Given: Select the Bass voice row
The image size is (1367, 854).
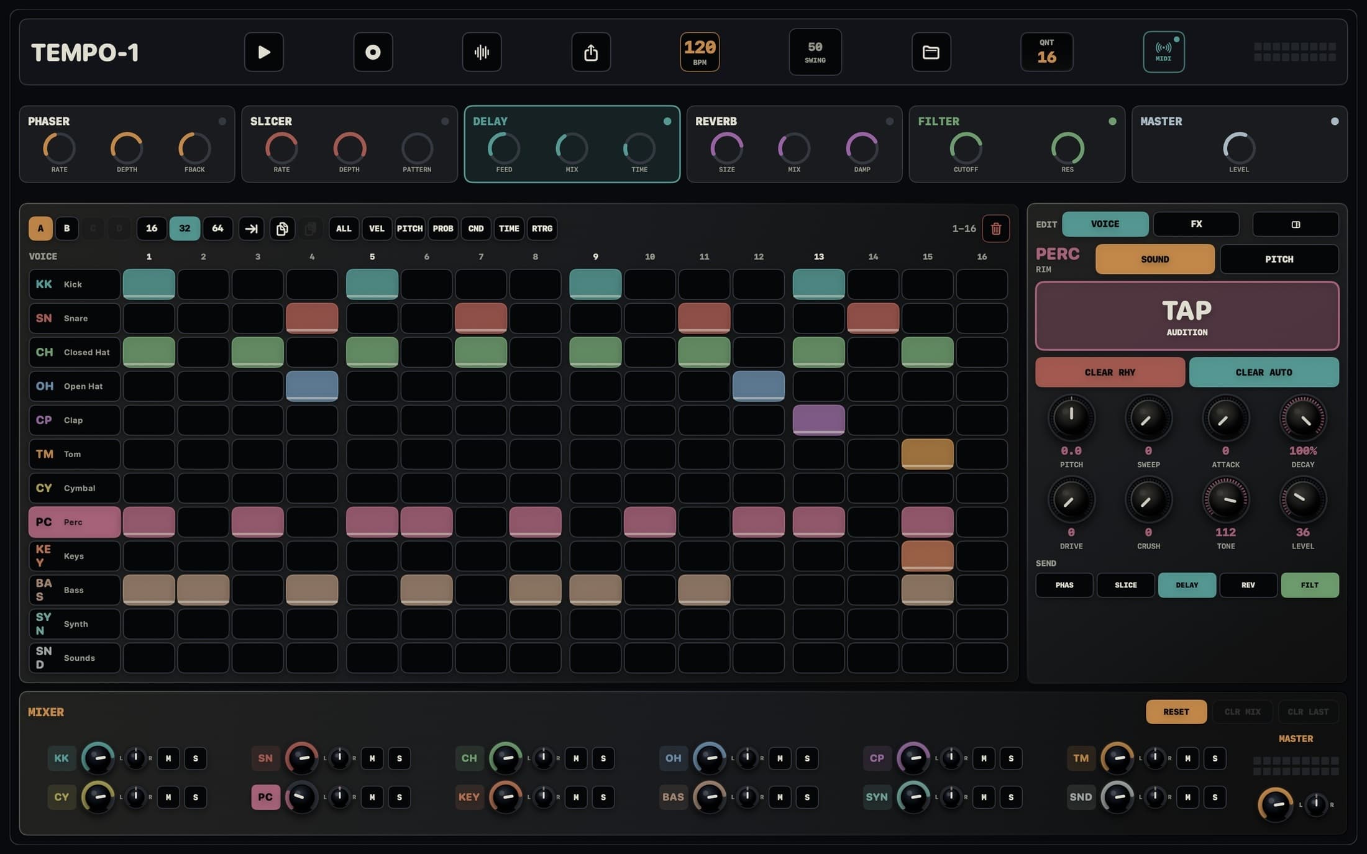Looking at the screenshot, I should tap(75, 590).
